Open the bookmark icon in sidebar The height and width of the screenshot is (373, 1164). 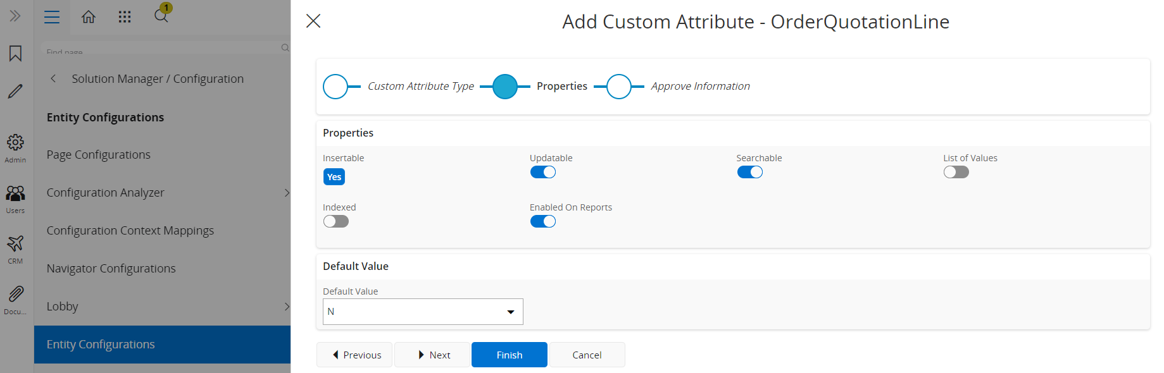(x=16, y=54)
